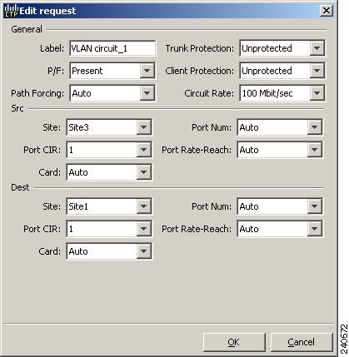Click the Label text field

tap(112, 48)
